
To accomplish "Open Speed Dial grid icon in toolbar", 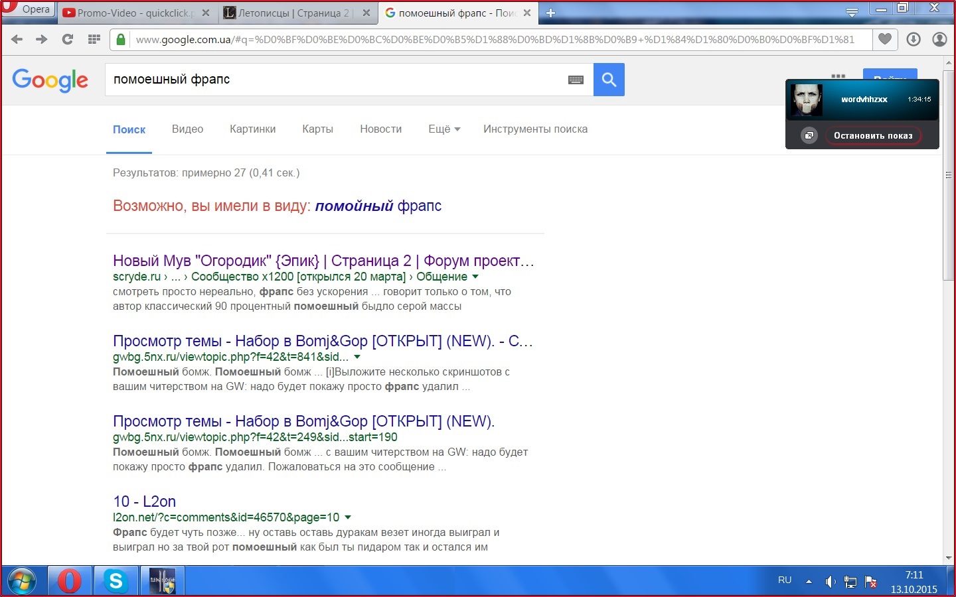I will (x=94, y=39).
